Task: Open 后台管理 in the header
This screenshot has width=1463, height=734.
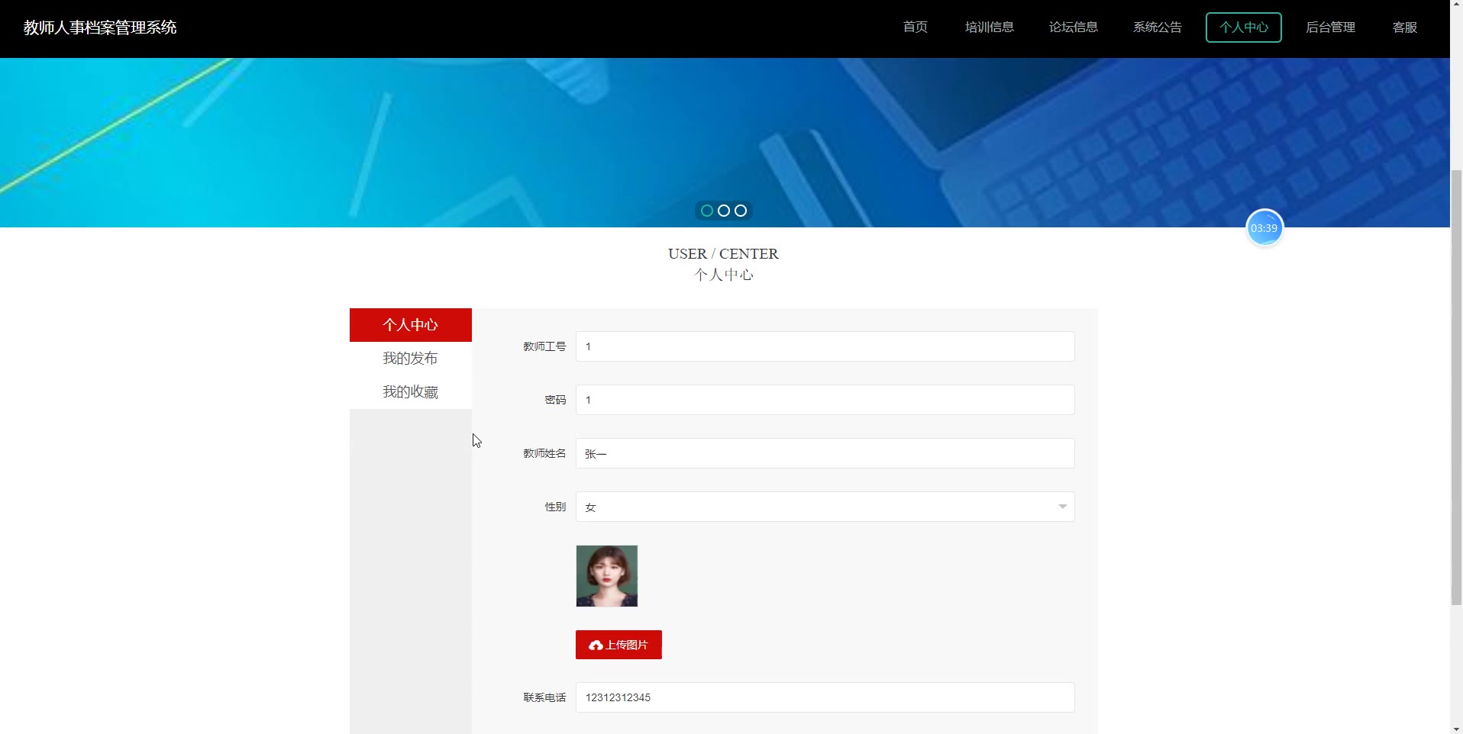Action: (1330, 27)
